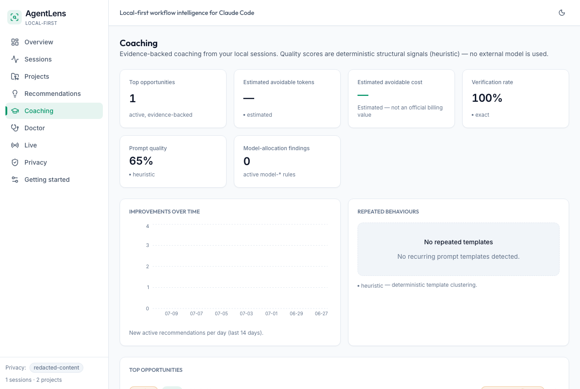The image size is (580, 389).
Task: Click the redacted-content privacy badge
Action: coord(56,368)
